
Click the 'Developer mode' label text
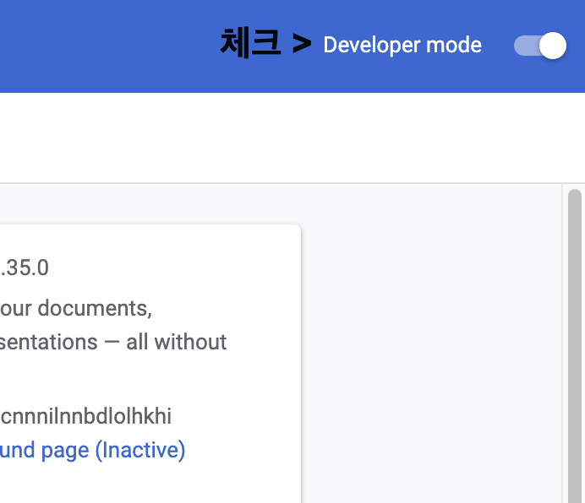pos(402,45)
